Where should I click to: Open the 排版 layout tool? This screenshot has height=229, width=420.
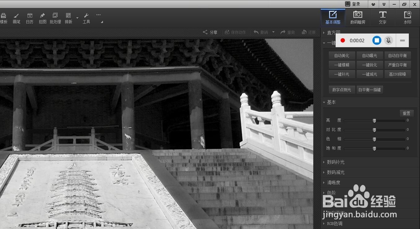pyautogui.click(x=68, y=18)
